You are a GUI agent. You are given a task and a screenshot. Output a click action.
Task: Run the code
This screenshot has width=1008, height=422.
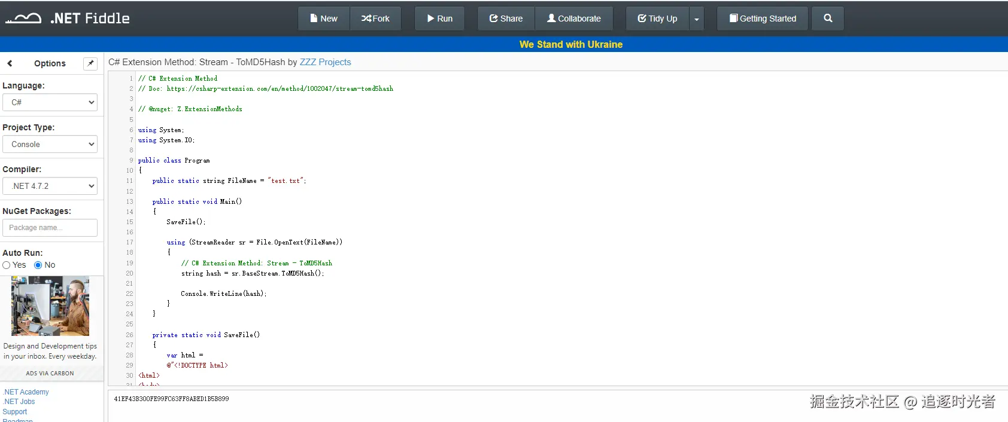point(440,19)
